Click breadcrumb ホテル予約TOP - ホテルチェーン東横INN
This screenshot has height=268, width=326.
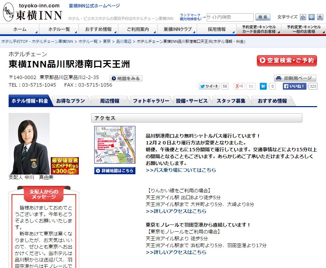tap(37, 41)
